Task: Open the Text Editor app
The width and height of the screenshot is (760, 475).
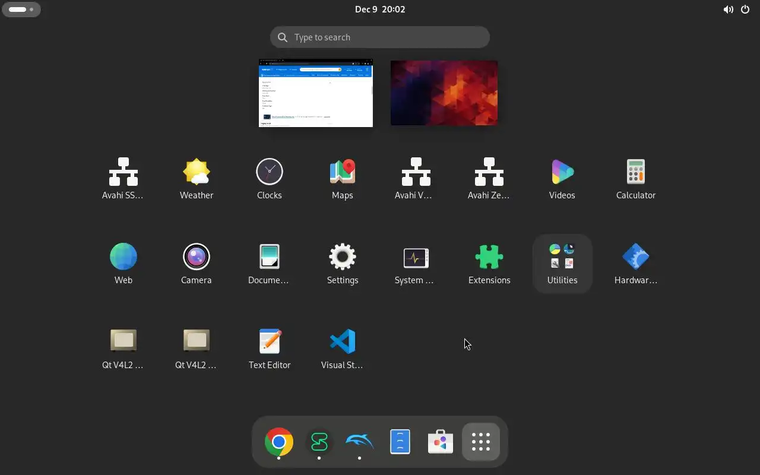Action: tap(270, 348)
